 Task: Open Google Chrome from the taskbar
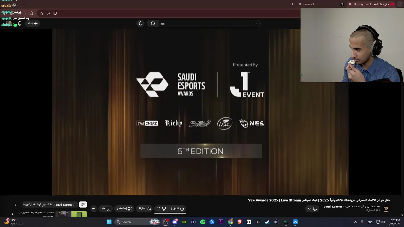[230, 222]
